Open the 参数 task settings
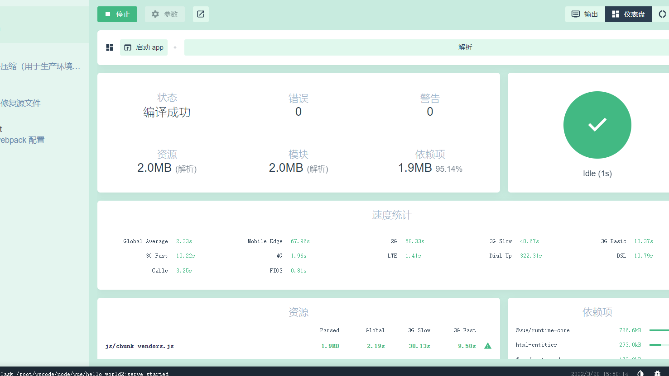This screenshot has height=376, width=669. pyautogui.click(x=164, y=14)
